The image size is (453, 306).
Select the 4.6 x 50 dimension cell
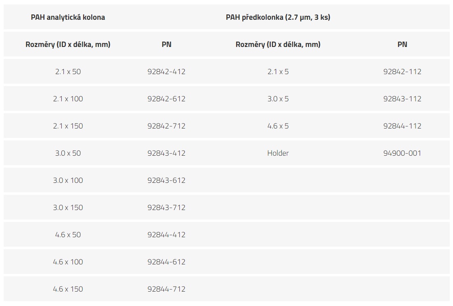point(68,235)
